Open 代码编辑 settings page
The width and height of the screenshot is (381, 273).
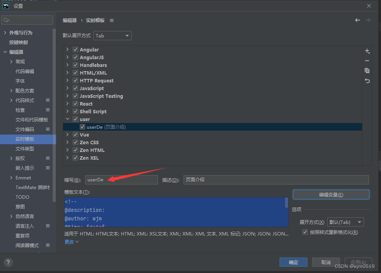(25, 72)
